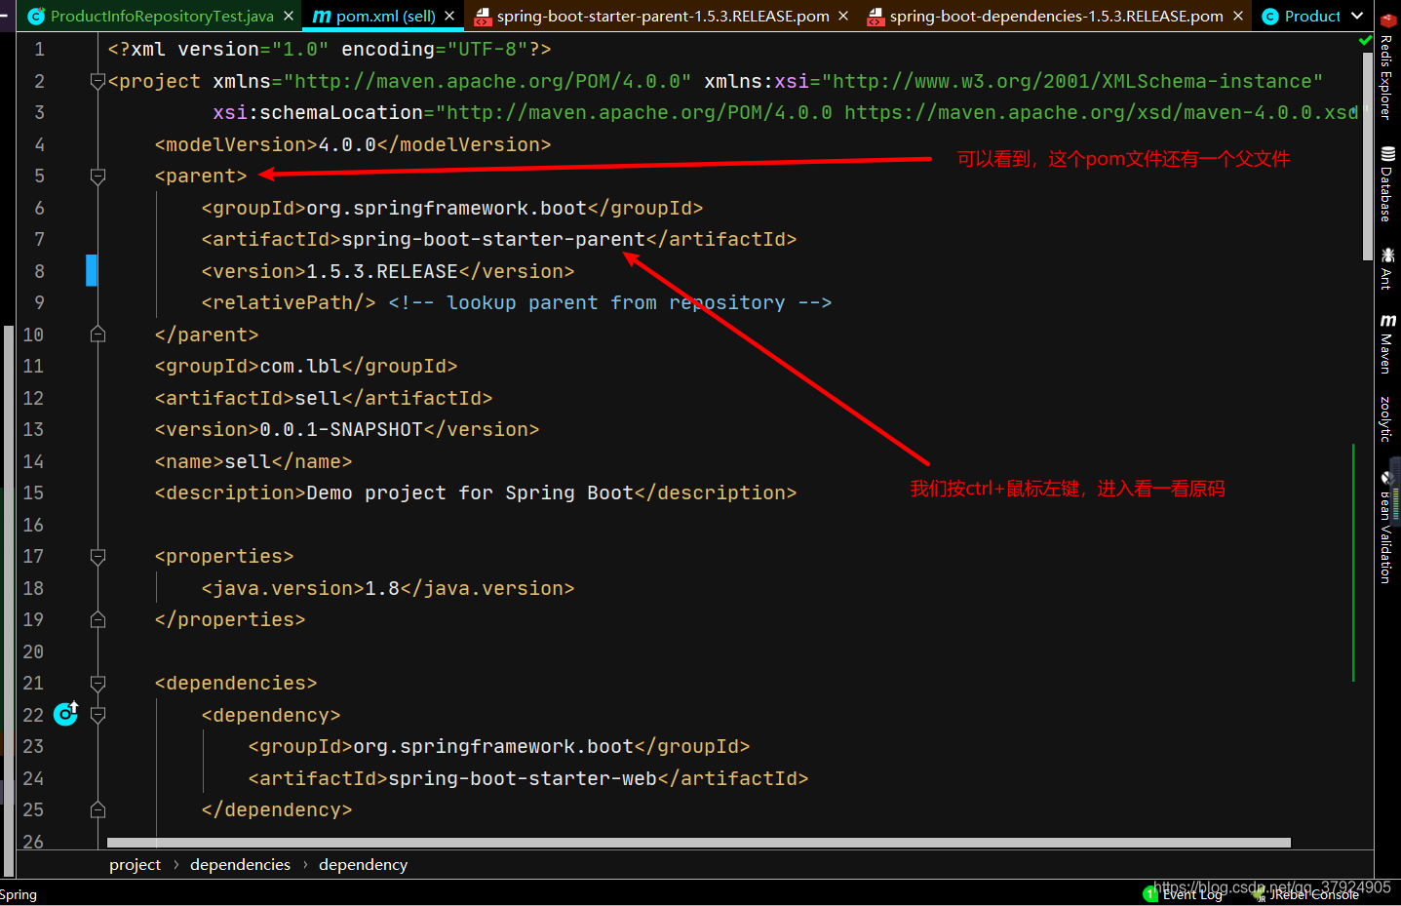The image size is (1401, 906).
Task: Click the vertical editor scrollbar thumb
Action: pyautogui.click(x=1367, y=155)
